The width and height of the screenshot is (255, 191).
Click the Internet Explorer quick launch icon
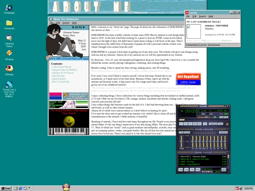(x=20, y=188)
